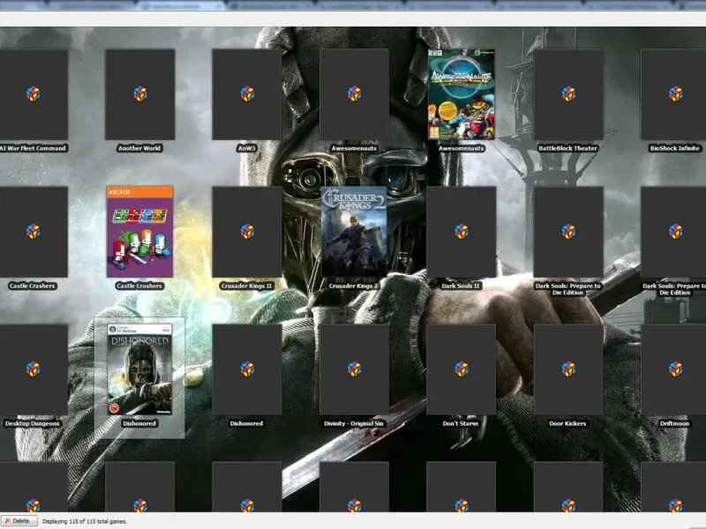Open the Another World placeholder cover
The width and height of the screenshot is (706, 529).
[140, 94]
